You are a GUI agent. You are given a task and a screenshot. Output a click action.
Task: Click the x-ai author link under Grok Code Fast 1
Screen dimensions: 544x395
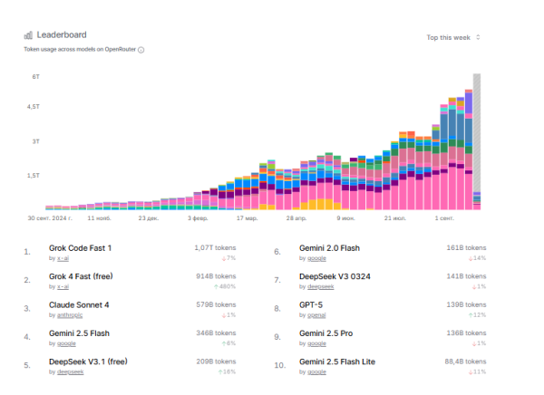point(63,258)
